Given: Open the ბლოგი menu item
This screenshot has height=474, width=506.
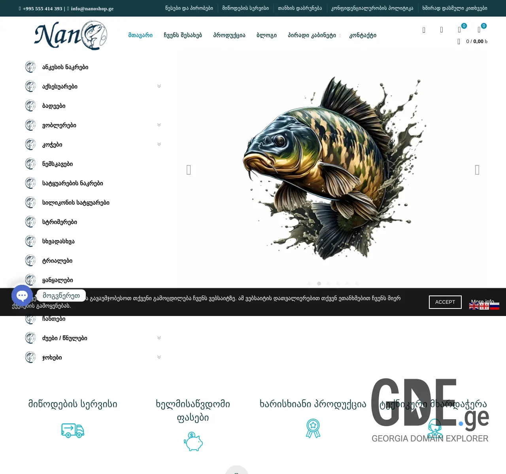Looking at the screenshot, I should [x=266, y=35].
